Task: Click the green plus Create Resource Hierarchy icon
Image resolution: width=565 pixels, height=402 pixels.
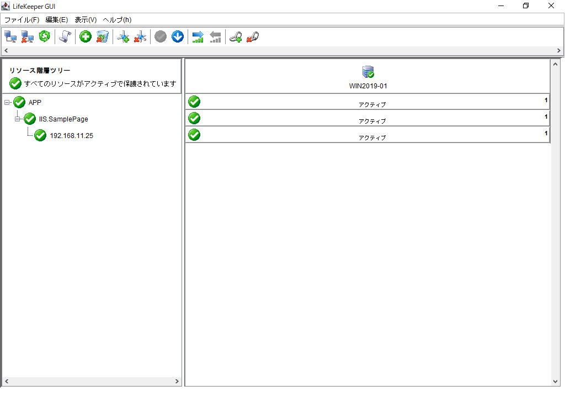Action: point(86,36)
